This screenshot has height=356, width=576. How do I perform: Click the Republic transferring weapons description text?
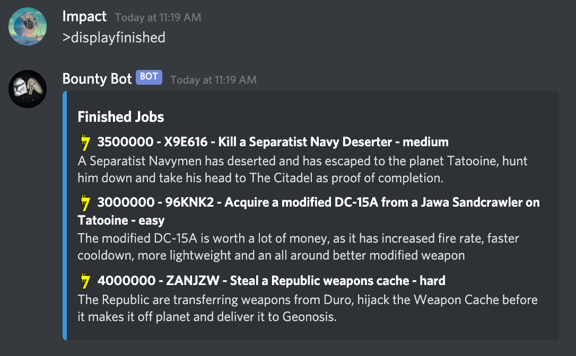pos(308,308)
